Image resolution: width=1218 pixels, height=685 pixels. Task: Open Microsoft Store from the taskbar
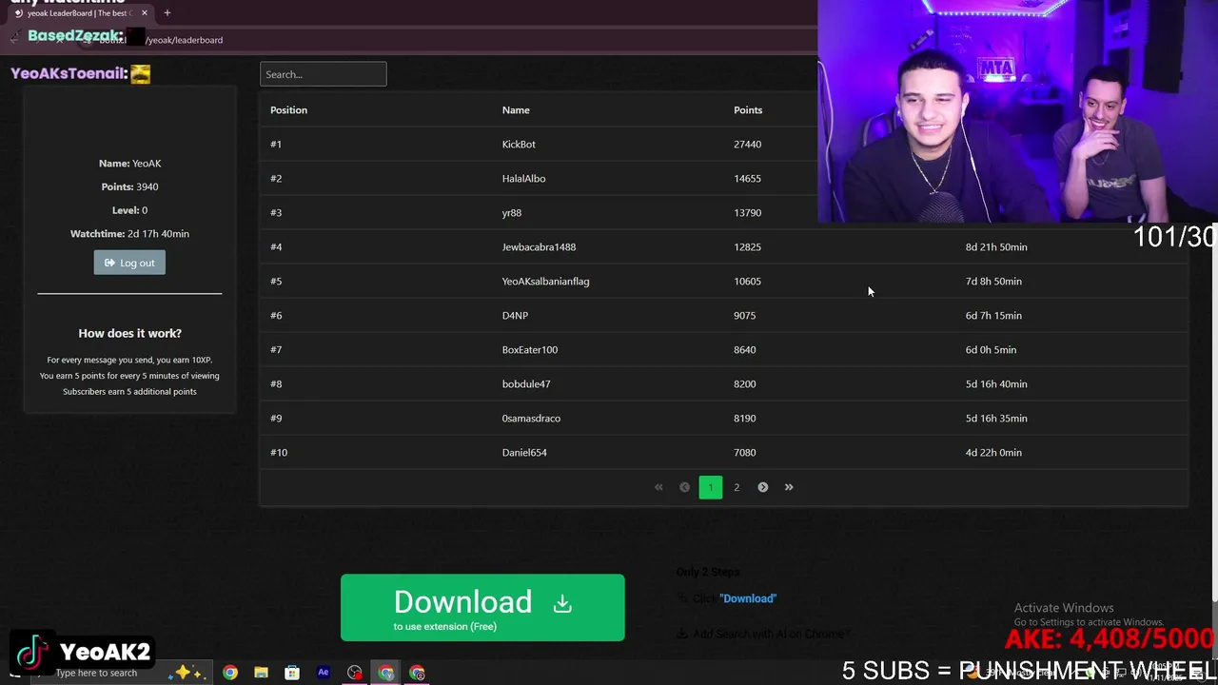tap(292, 673)
